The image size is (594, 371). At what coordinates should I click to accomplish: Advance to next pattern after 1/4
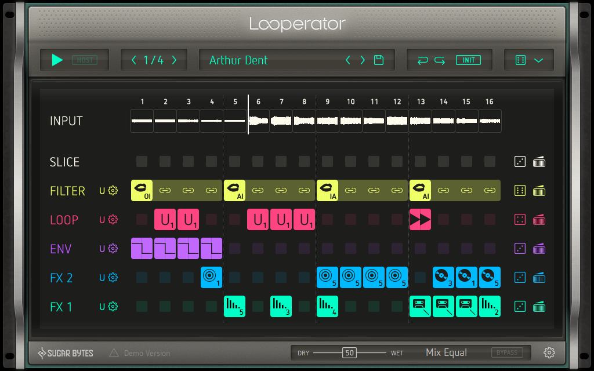pos(174,60)
